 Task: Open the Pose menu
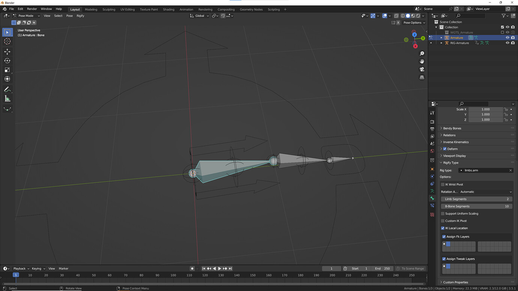click(x=69, y=16)
